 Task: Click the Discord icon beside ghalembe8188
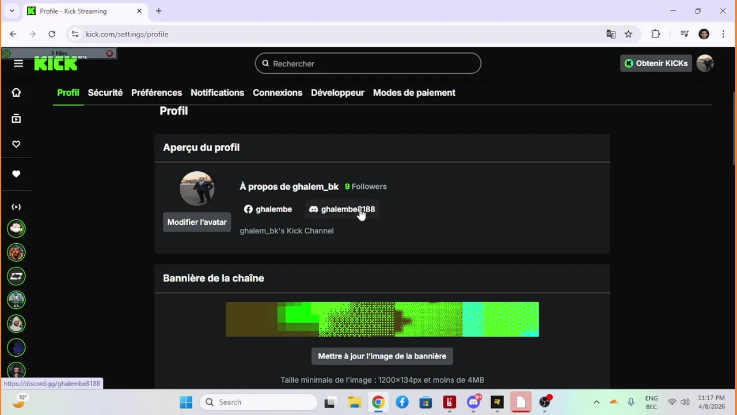(313, 209)
